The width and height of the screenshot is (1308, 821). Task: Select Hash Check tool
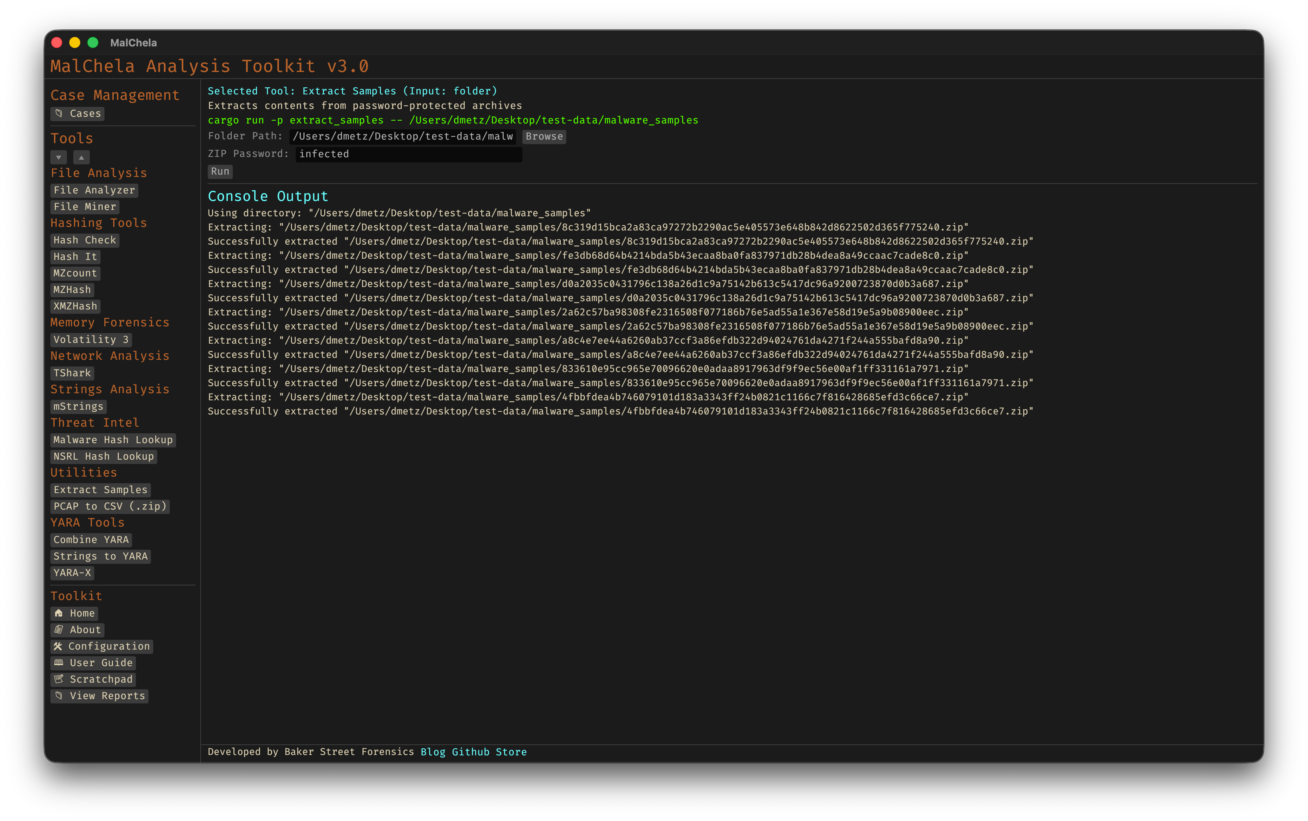85,240
